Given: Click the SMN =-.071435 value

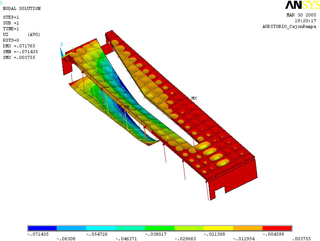Looking at the screenshot, I should 20,52.
